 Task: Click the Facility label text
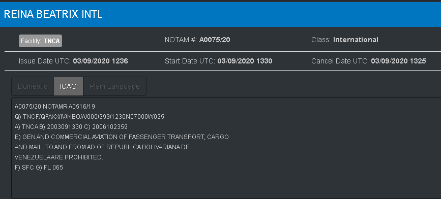pos(31,41)
